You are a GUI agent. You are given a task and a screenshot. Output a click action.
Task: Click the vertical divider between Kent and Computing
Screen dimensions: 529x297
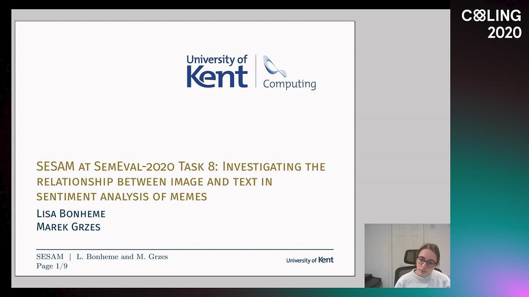point(256,71)
